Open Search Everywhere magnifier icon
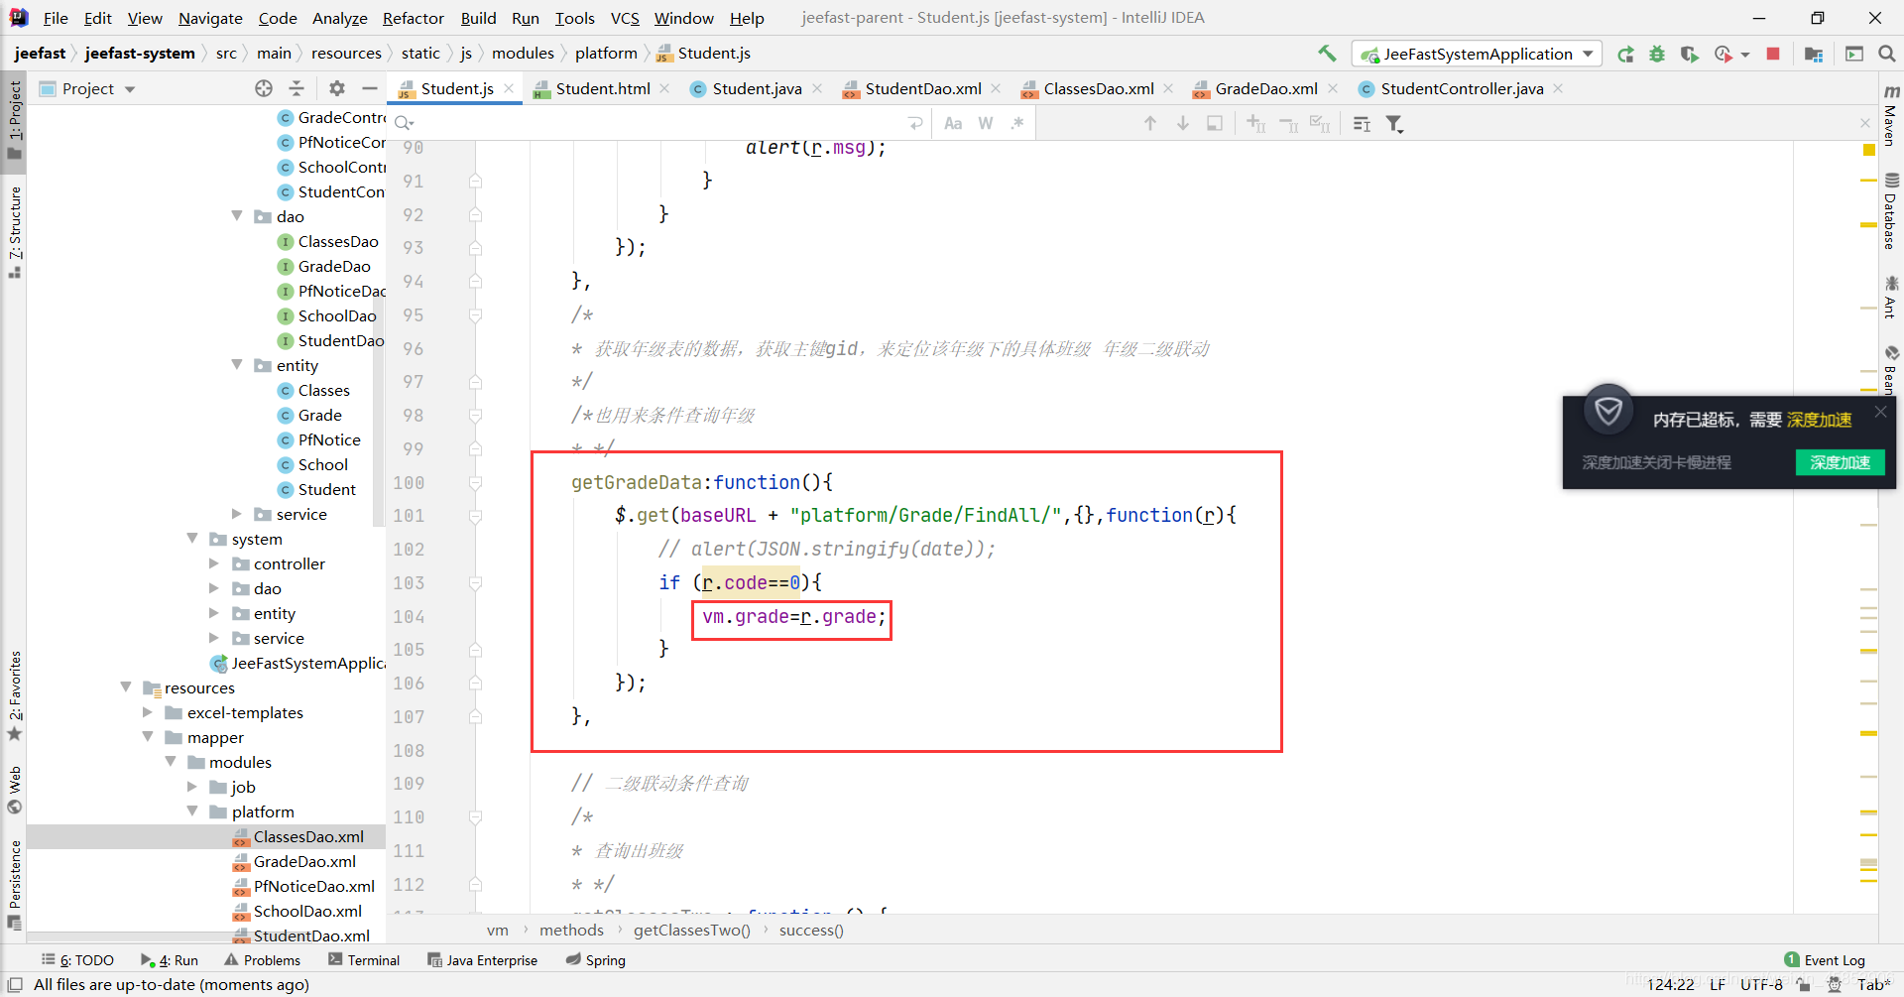The width and height of the screenshot is (1904, 997). [x=1887, y=54]
